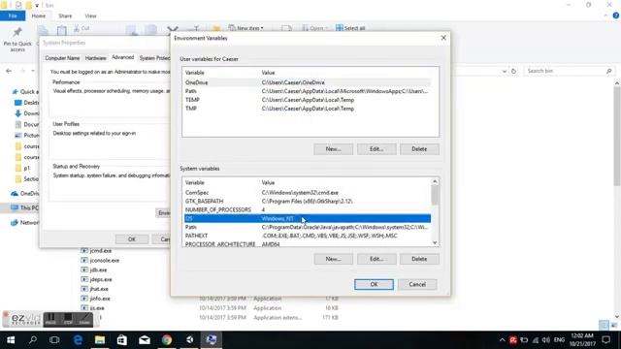Select jdb.exe in file list

[98, 270]
